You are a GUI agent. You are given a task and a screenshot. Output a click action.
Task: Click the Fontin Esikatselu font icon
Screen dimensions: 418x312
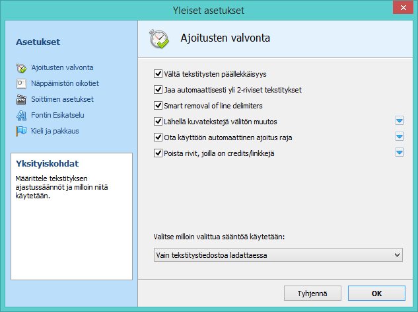(20, 115)
